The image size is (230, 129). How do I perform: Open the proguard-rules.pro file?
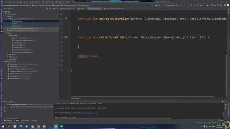click(15, 71)
